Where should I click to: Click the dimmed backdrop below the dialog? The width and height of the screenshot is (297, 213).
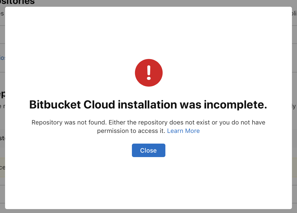pos(148,211)
